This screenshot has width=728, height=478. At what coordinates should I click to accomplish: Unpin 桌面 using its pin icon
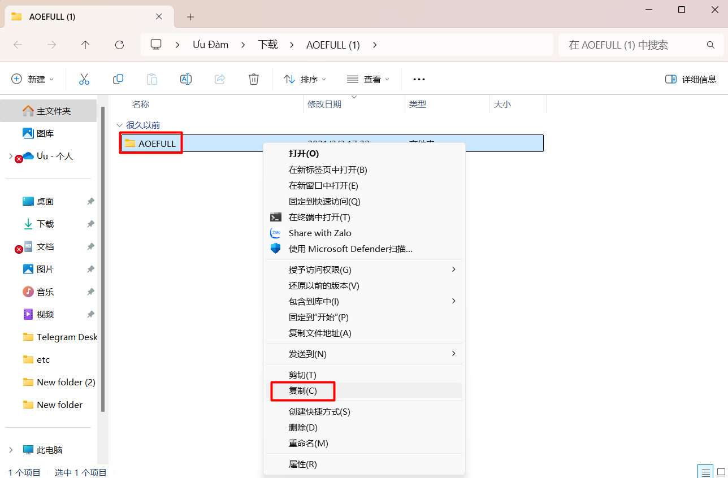point(90,202)
